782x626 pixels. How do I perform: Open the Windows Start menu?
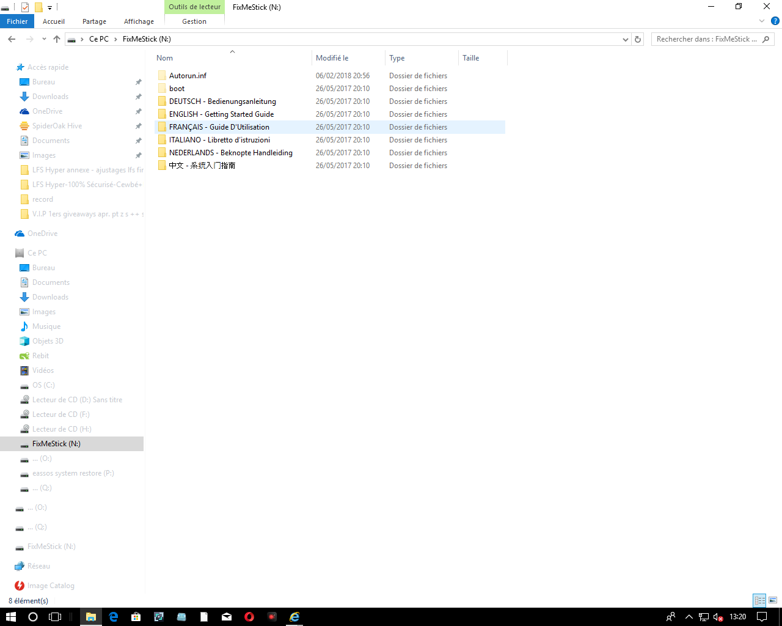coord(10,617)
